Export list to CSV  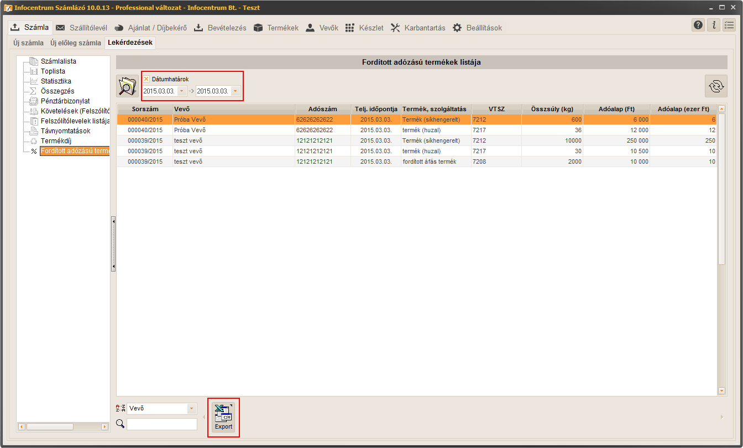pos(223,418)
